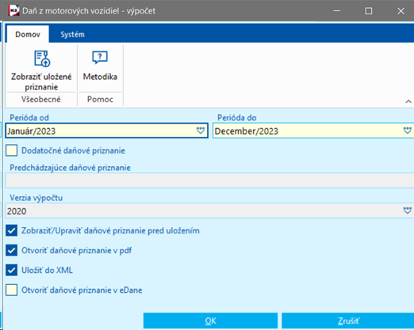Uncheck Otvoriť daňové priznanie v pdf
The width and height of the screenshot is (414, 330).
pos(12,250)
